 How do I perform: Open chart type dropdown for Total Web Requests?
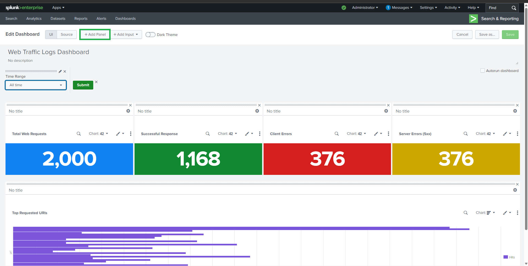coord(99,134)
